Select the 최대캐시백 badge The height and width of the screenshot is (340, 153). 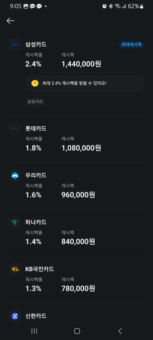[x=131, y=45]
